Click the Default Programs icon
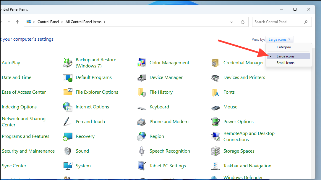The image size is (321, 180). (68, 77)
